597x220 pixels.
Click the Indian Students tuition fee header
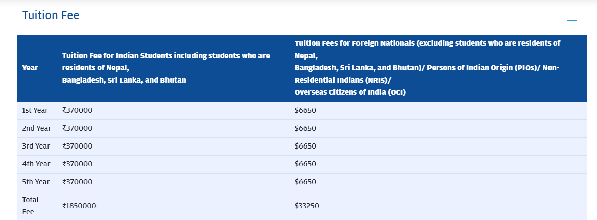tap(166, 68)
